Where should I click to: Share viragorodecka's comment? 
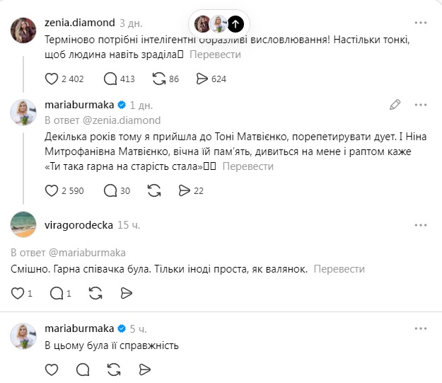click(x=127, y=293)
